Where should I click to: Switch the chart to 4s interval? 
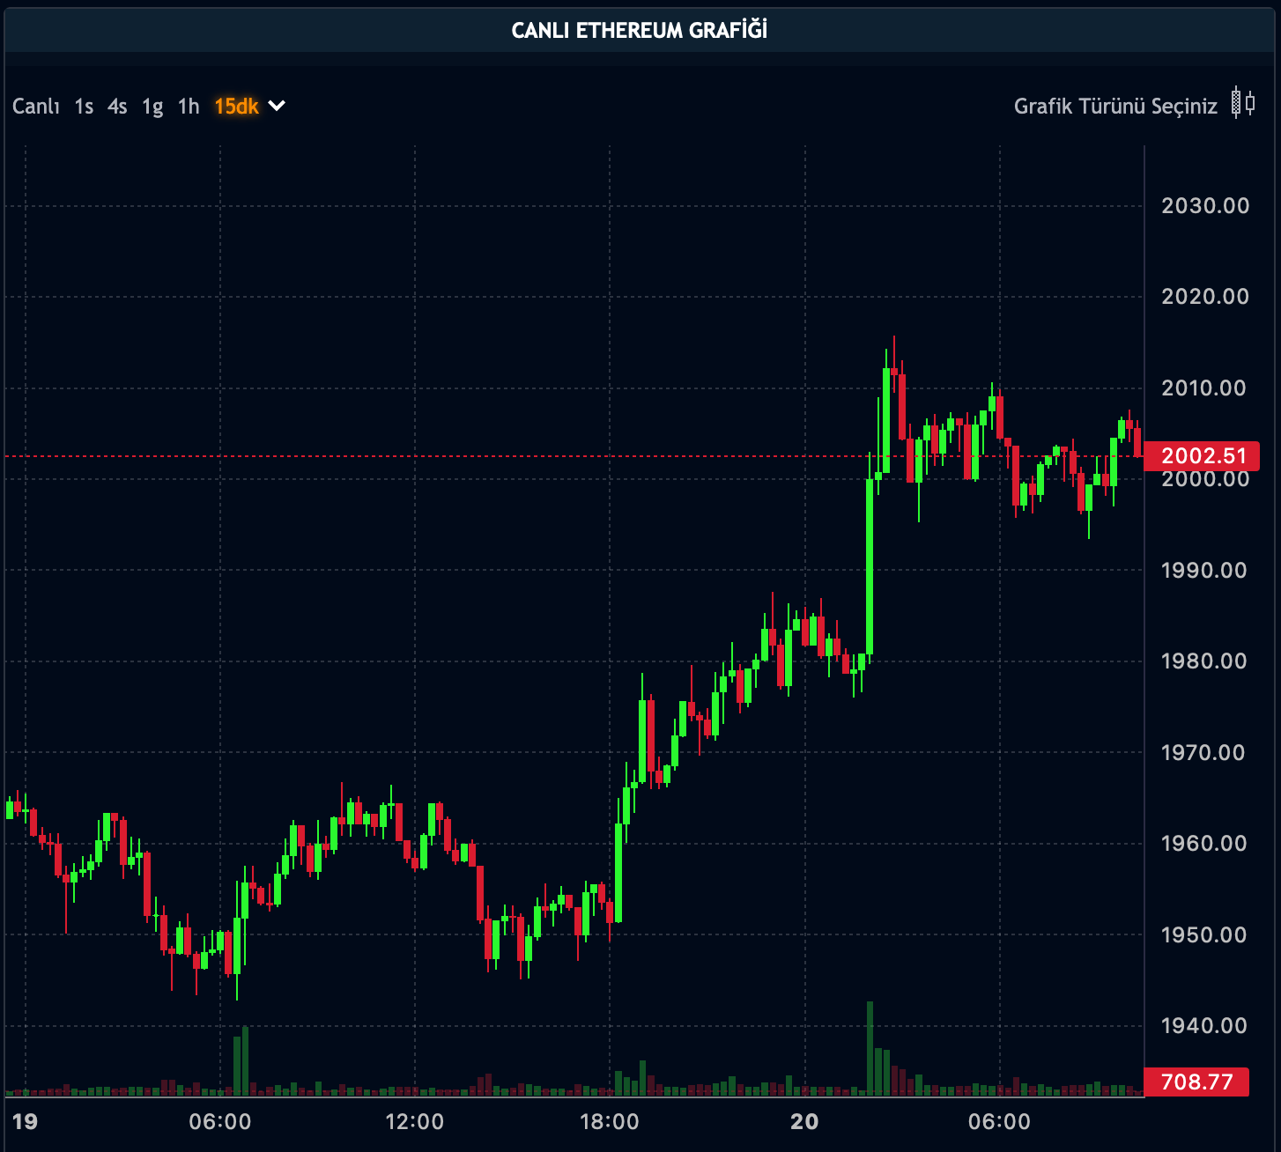click(117, 107)
